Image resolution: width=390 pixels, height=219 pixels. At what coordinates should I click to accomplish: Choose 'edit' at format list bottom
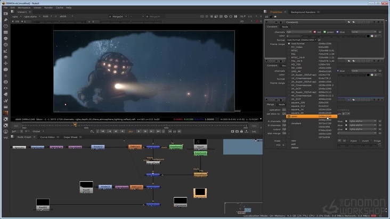pos(294,144)
